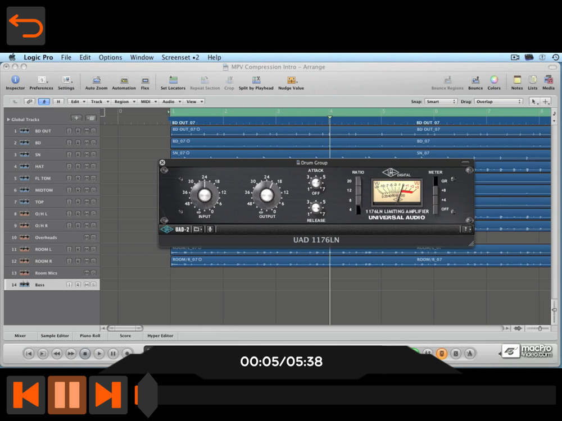Open the Snap Smart dropdown
The height and width of the screenshot is (421, 562).
pos(441,102)
